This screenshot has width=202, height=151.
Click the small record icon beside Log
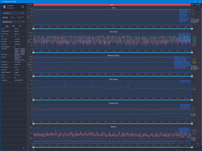coord(28,150)
